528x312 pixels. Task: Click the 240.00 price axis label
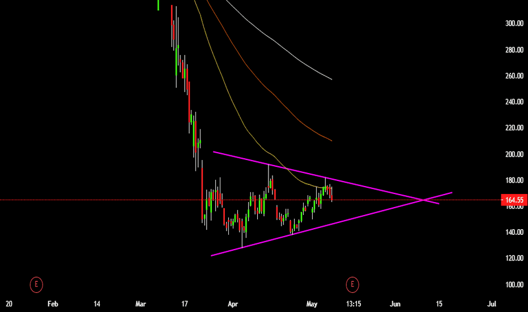514,102
